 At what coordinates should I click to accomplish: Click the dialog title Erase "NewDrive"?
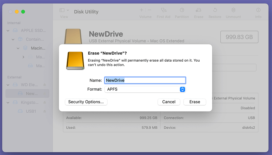tap(107, 53)
